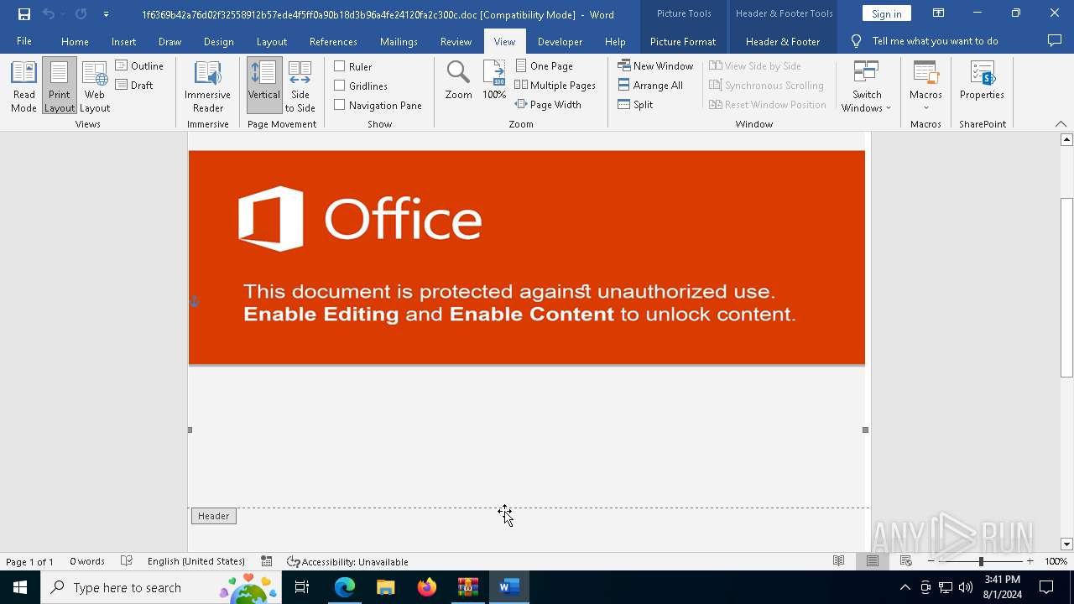Click the zoom out minus button
This screenshot has width=1074, height=604.
(931, 561)
